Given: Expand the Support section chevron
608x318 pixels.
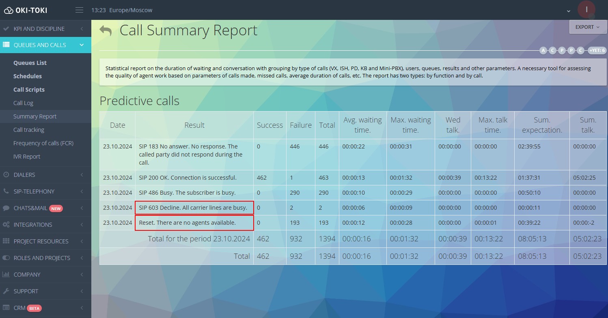Looking at the screenshot, I should [x=82, y=291].
